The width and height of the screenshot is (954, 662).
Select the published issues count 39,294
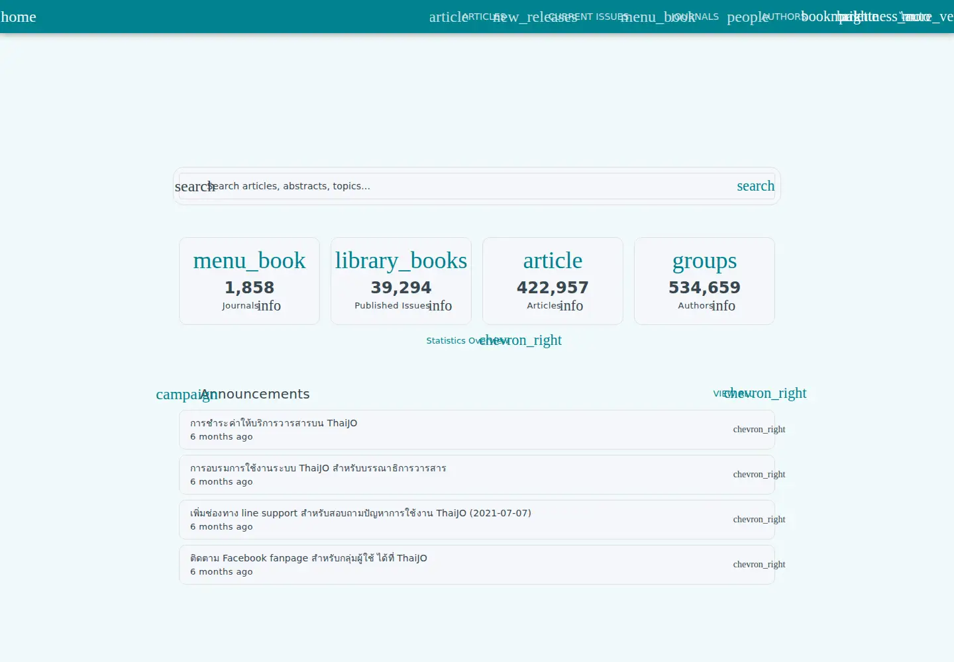pos(401,287)
